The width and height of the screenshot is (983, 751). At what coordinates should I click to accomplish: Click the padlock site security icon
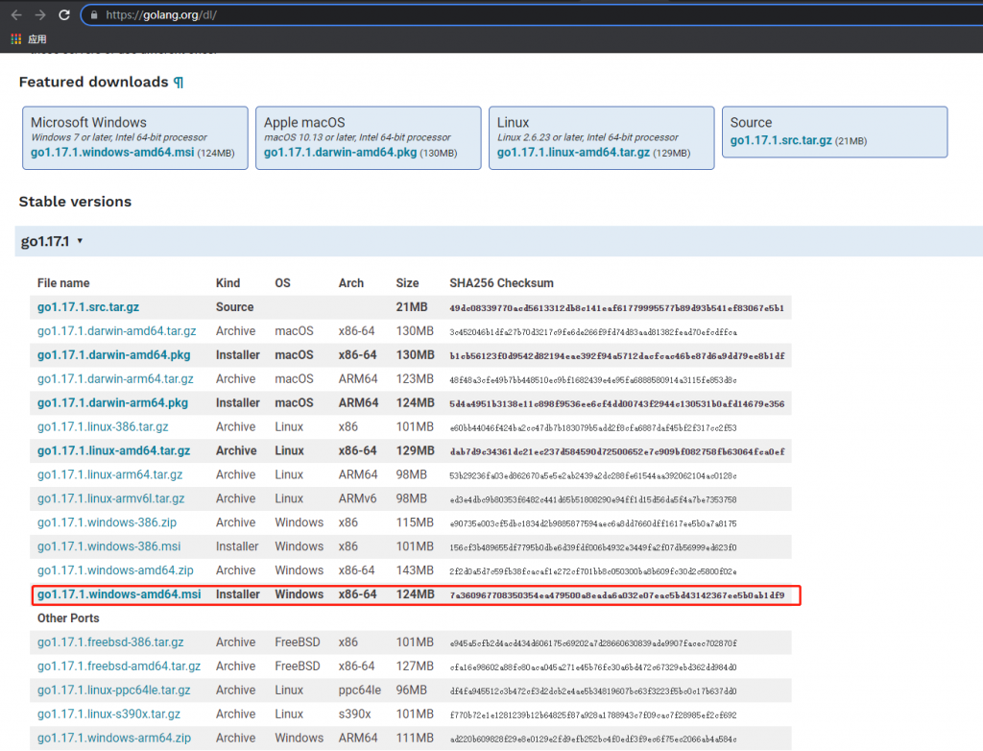tap(93, 15)
